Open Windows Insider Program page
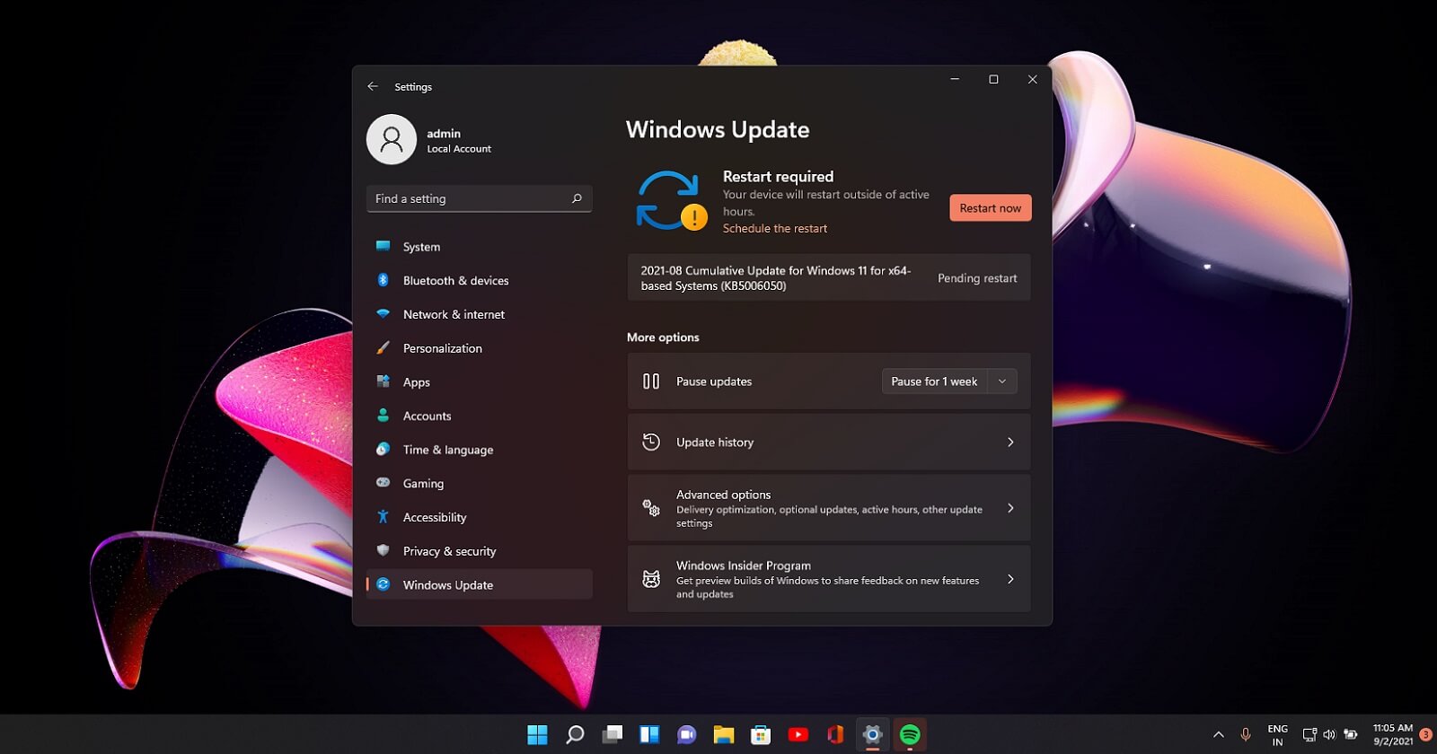Image resolution: width=1437 pixels, height=754 pixels. pos(829,579)
